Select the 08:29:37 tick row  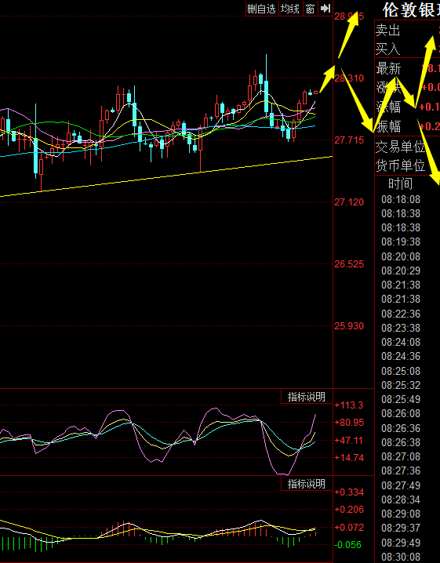pos(401,528)
